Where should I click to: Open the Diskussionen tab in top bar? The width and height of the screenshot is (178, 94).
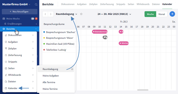(x=68, y=4)
